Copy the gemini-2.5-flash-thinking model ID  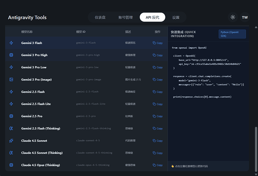[157, 129]
